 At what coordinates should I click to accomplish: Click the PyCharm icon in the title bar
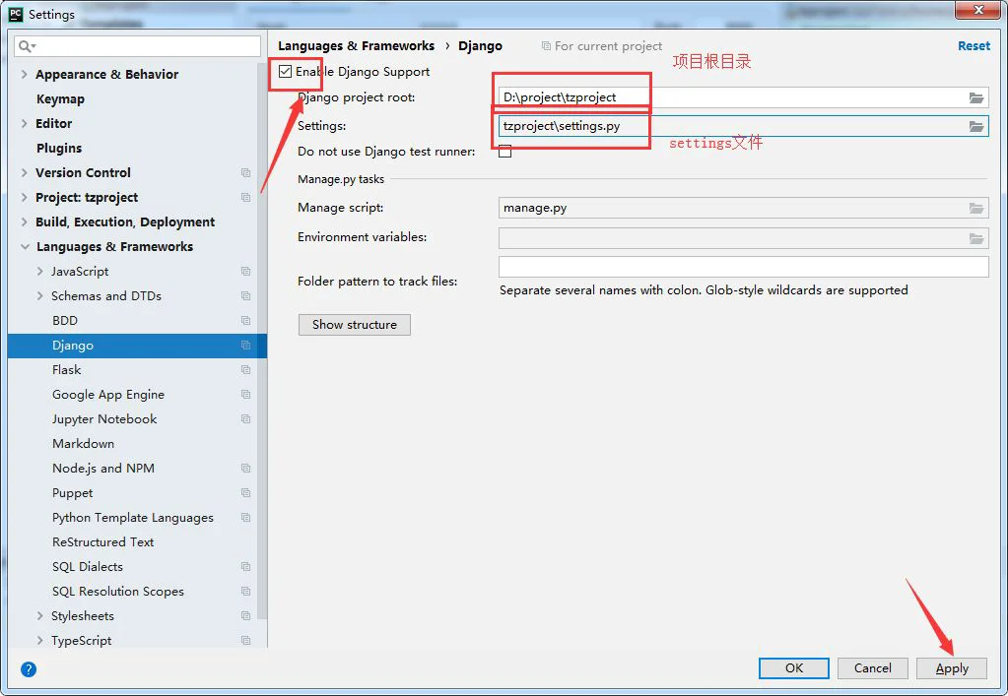16,14
